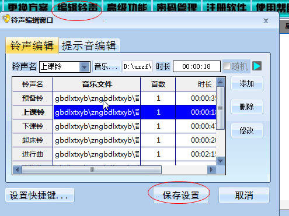Click the table's scroll up arrow
289x216 pixels.
tap(220, 82)
